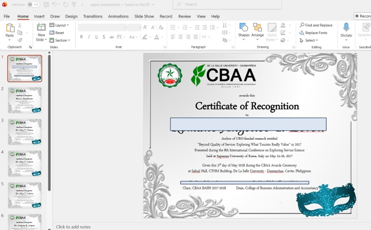Toggle Center alignment
The image size is (371, 230).
[x=181, y=37]
